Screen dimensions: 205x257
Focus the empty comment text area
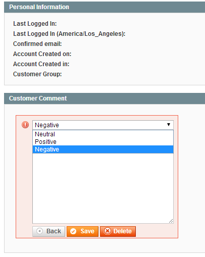pos(103,188)
